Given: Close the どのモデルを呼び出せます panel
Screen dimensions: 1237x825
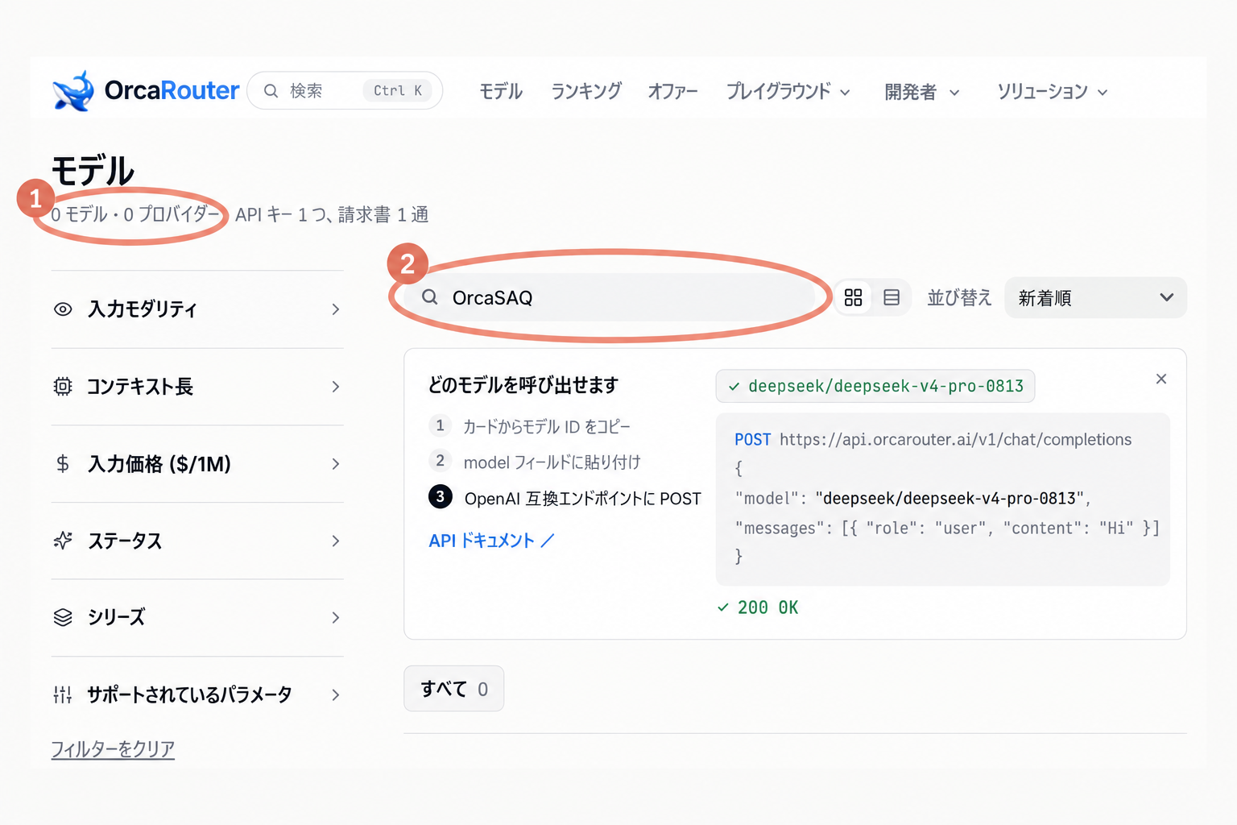Looking at the screenshot, I should (x=1161, y=379).
